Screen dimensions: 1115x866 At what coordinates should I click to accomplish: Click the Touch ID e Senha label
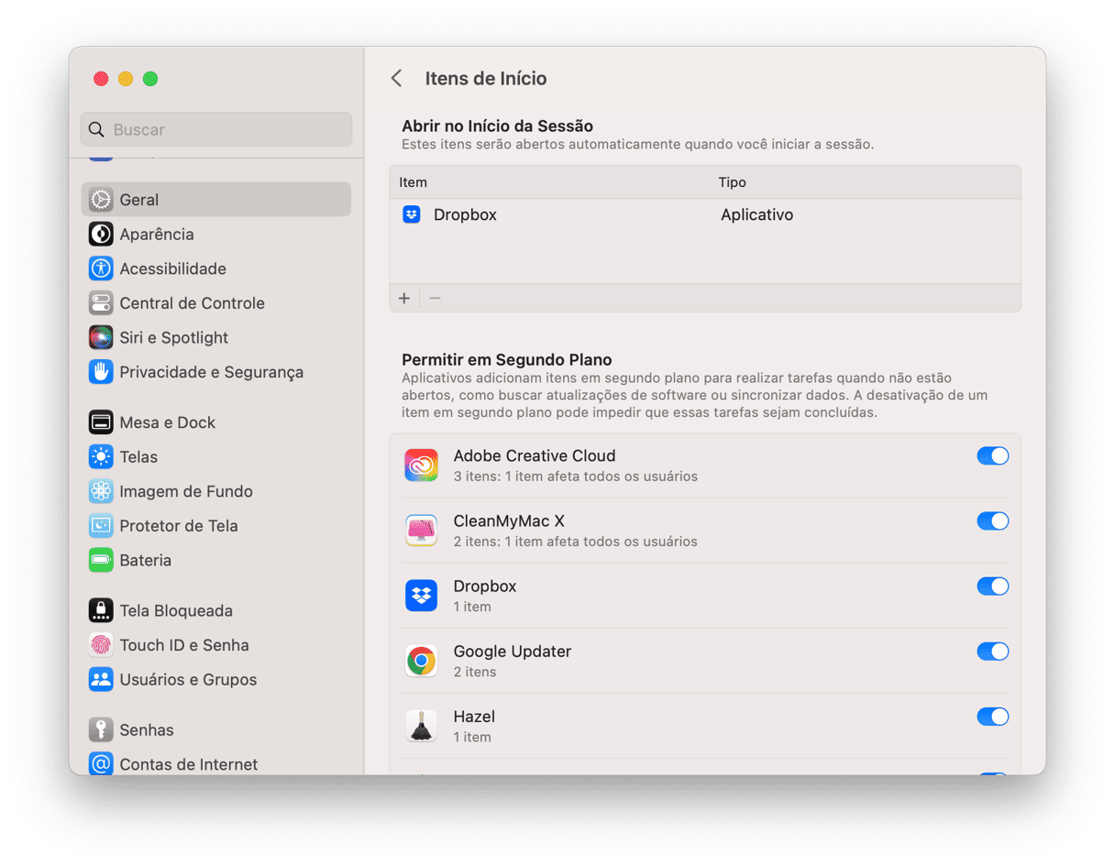[x=184, y=645]
